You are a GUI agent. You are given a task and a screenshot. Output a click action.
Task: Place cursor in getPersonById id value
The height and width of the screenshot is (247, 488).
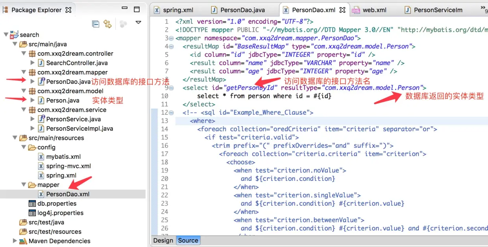(251, 88)
